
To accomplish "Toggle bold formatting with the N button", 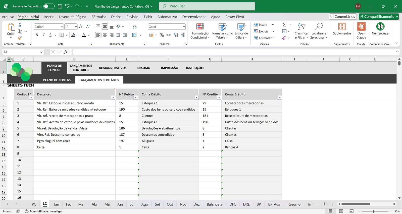I will click(37, 35).
